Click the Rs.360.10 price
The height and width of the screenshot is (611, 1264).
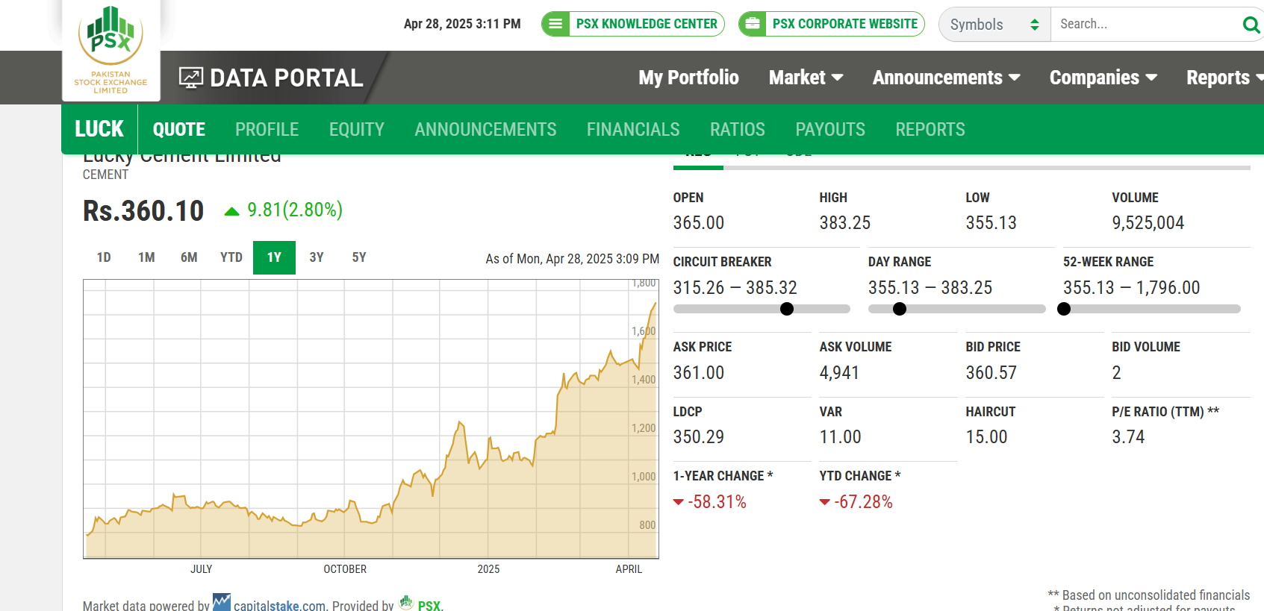pos(143,211)
